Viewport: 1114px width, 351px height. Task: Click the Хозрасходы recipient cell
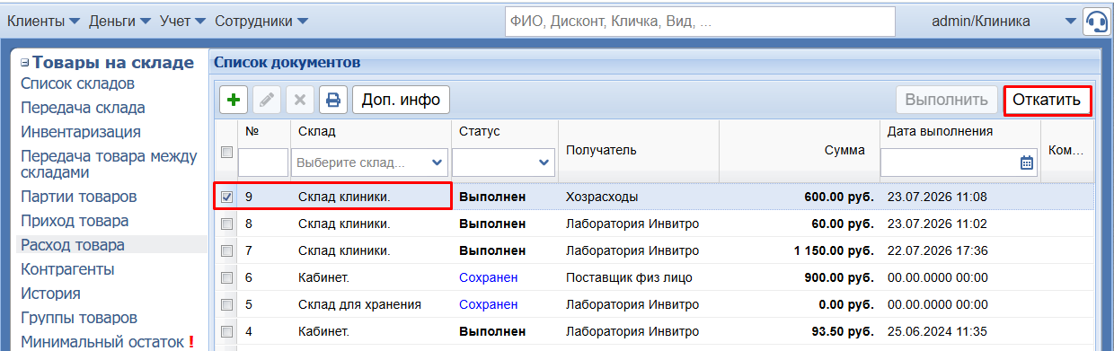603,197
